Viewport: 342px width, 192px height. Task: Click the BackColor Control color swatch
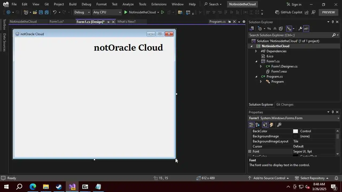(x=296, y=131)
